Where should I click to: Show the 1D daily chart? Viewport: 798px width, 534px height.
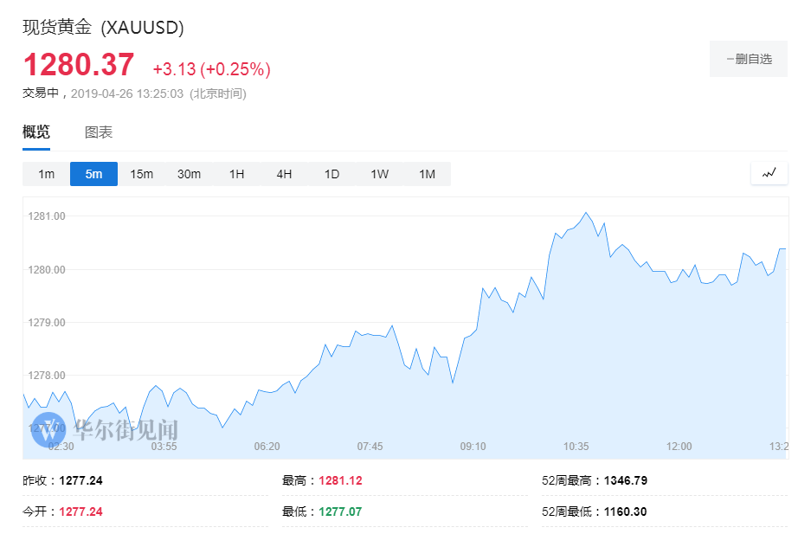[331, 174]
